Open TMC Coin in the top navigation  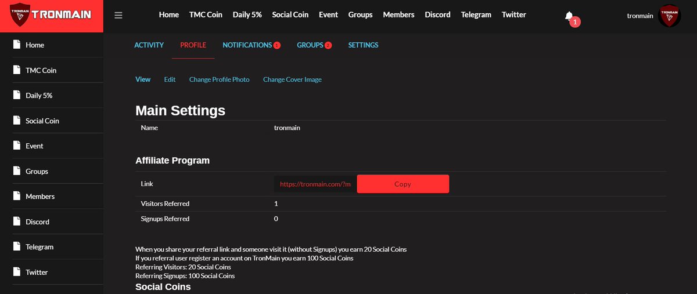click(206, 14)
